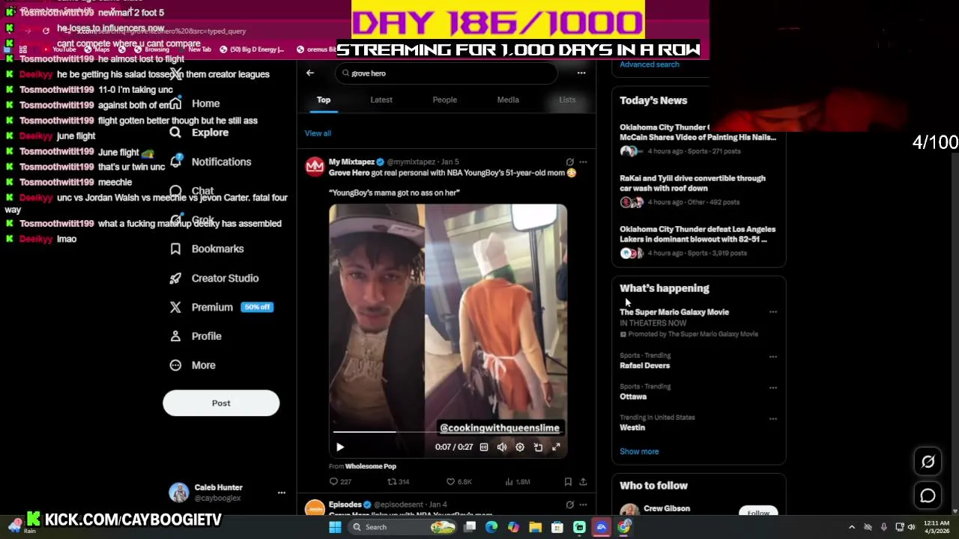Open the search options three-dot menu

(581, 73)
